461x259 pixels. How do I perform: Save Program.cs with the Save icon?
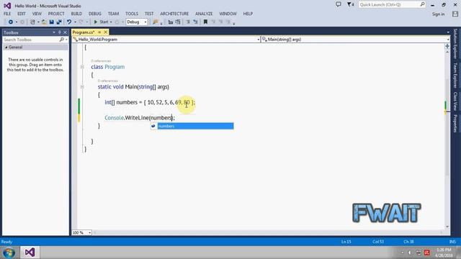coord(52,22)
